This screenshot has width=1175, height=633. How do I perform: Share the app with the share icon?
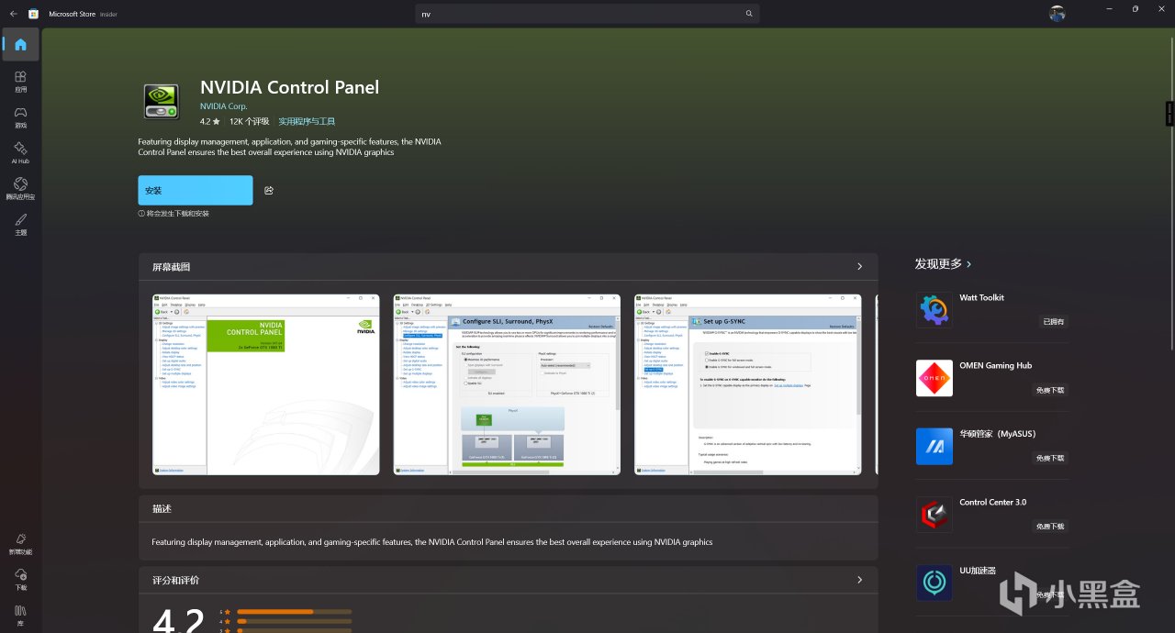(x=269, y=190)
